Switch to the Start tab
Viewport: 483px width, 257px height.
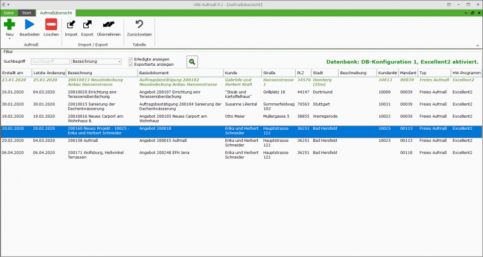point(27,13)
